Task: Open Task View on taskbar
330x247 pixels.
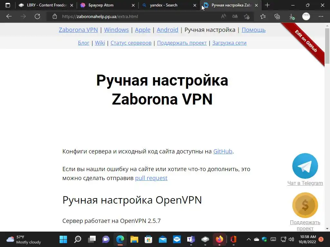Action: pos(92,239)
